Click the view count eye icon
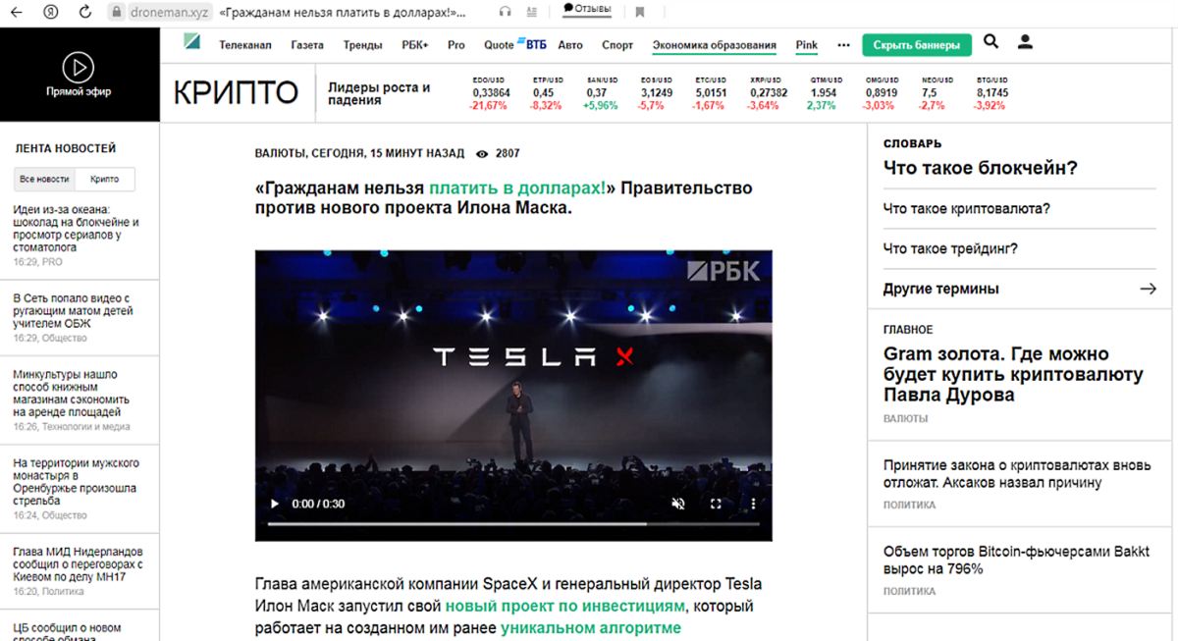Screen dimensions: 1178x641 pos(482,154)
